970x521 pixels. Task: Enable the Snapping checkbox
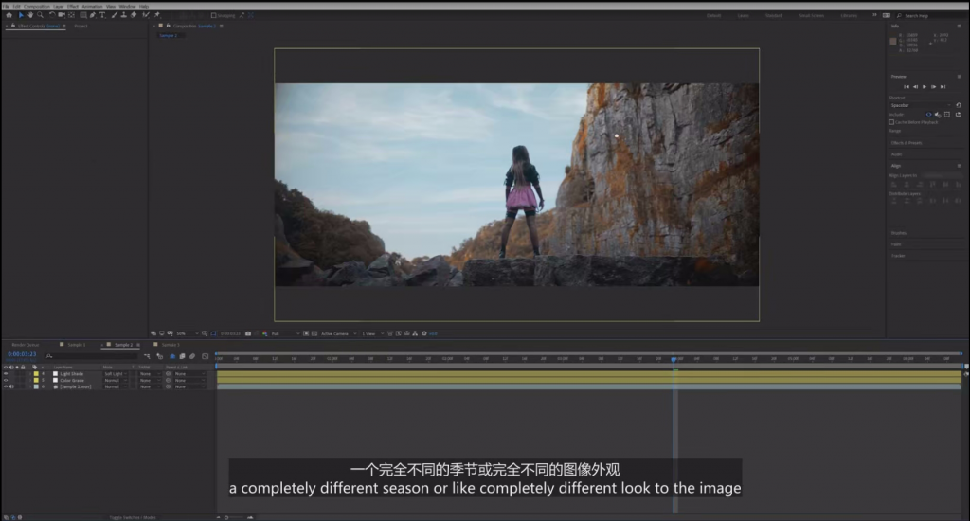[x=213, y=15]
